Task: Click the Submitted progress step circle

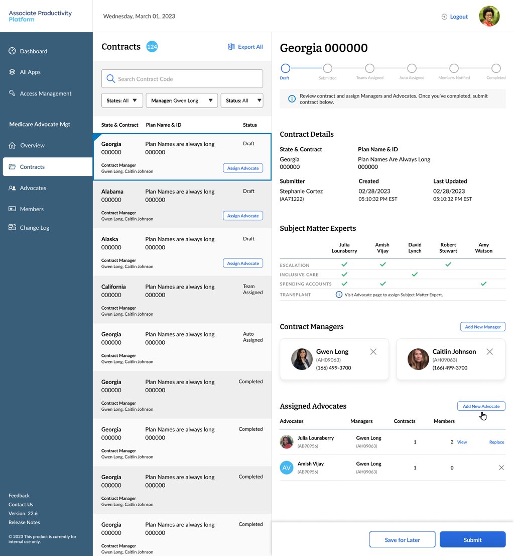Action: coord(327,68)
